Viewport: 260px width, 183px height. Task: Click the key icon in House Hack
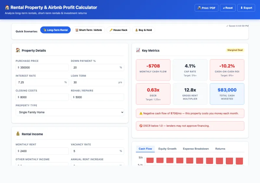pyautogui.click(x=111, y=30)
